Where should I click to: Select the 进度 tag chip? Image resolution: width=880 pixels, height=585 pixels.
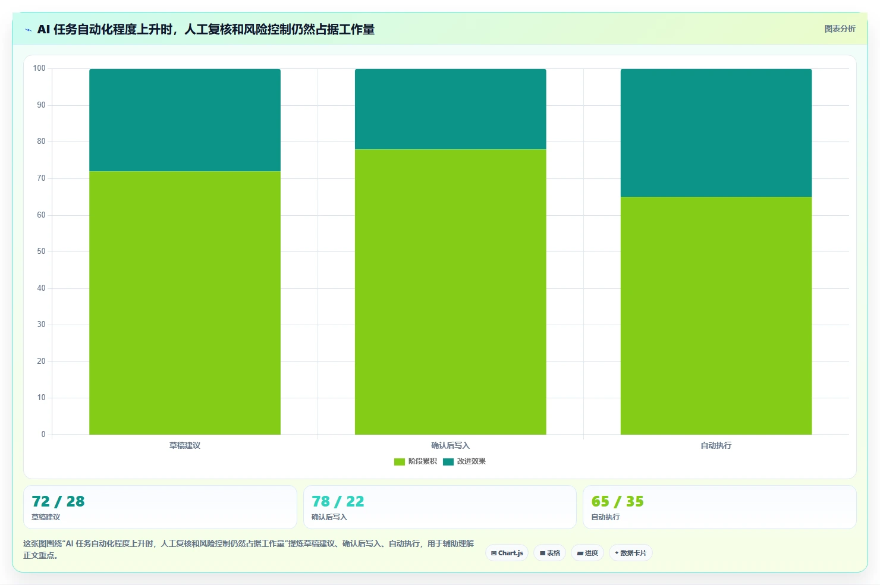(x=587, y=553)
